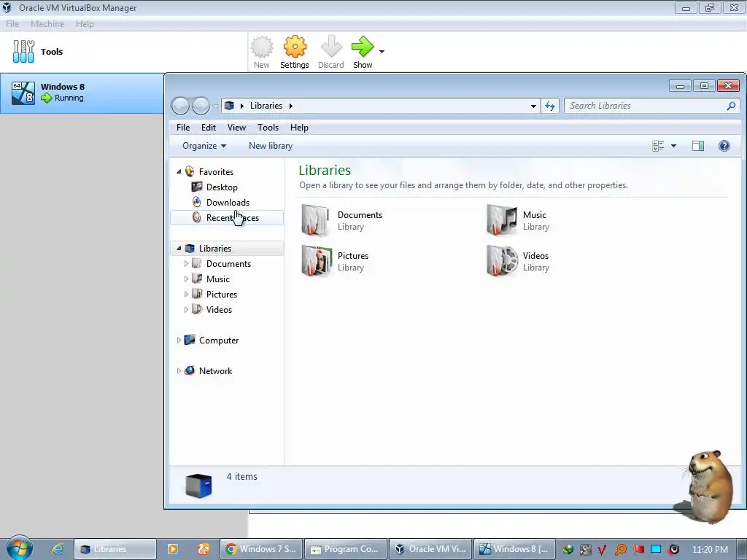Image resolution: width=747 pixels, height=560 pixels.
Task: Open the dropdown arrow beside Show
Action: (382, 52)
